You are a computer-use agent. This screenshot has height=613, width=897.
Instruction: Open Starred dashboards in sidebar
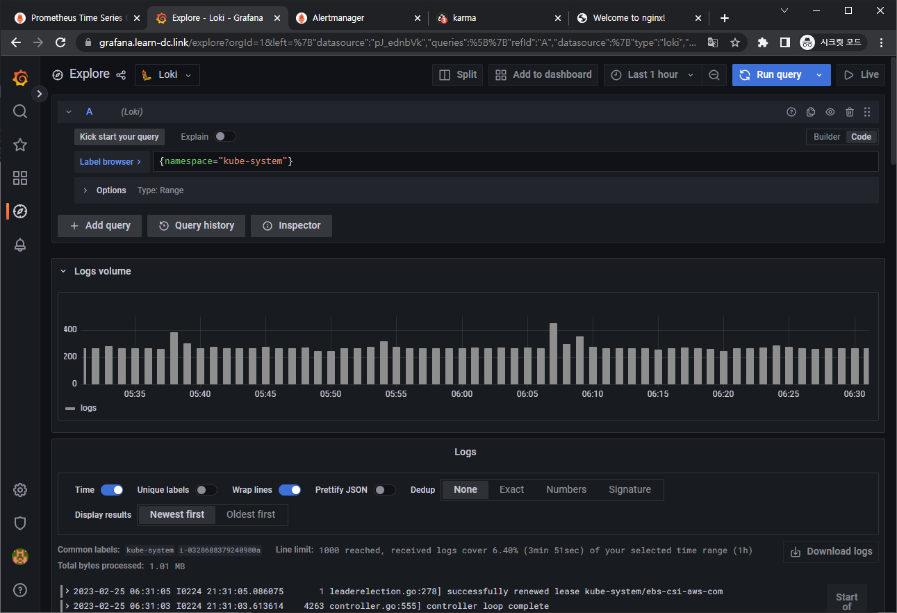tap(20, 145)
